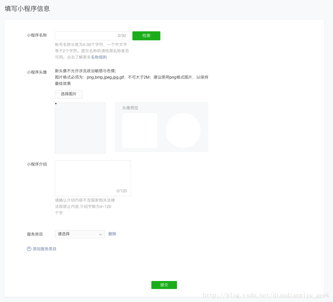Select the circular avatar preview thumbnail

pyautogui.click(x=183, y=130)
